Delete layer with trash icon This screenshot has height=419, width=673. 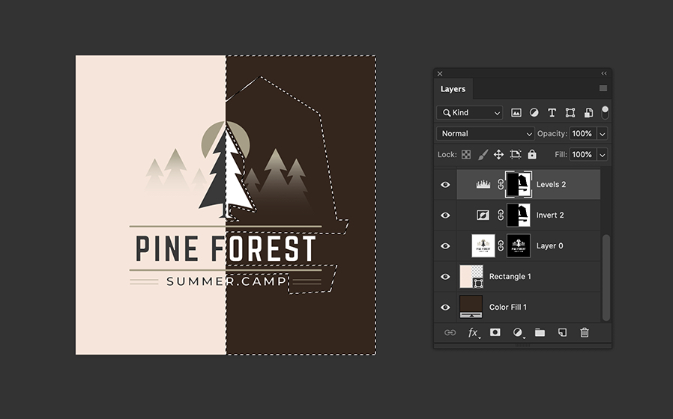[585, 333]
